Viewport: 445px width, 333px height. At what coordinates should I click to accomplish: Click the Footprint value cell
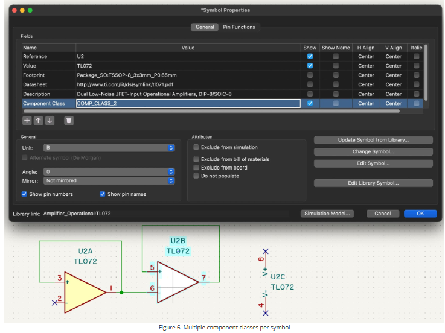[x=188, y=75]
